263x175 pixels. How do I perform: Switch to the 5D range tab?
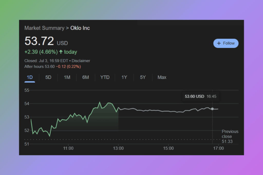click(x=48, y=77)
